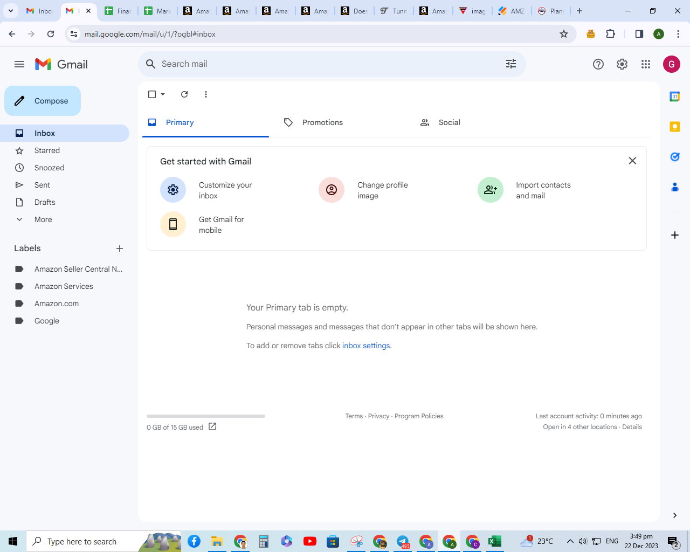Open a new browser tab
This screenshot has height=552, width=690.
pyautogui.click(x=579, y=11)
